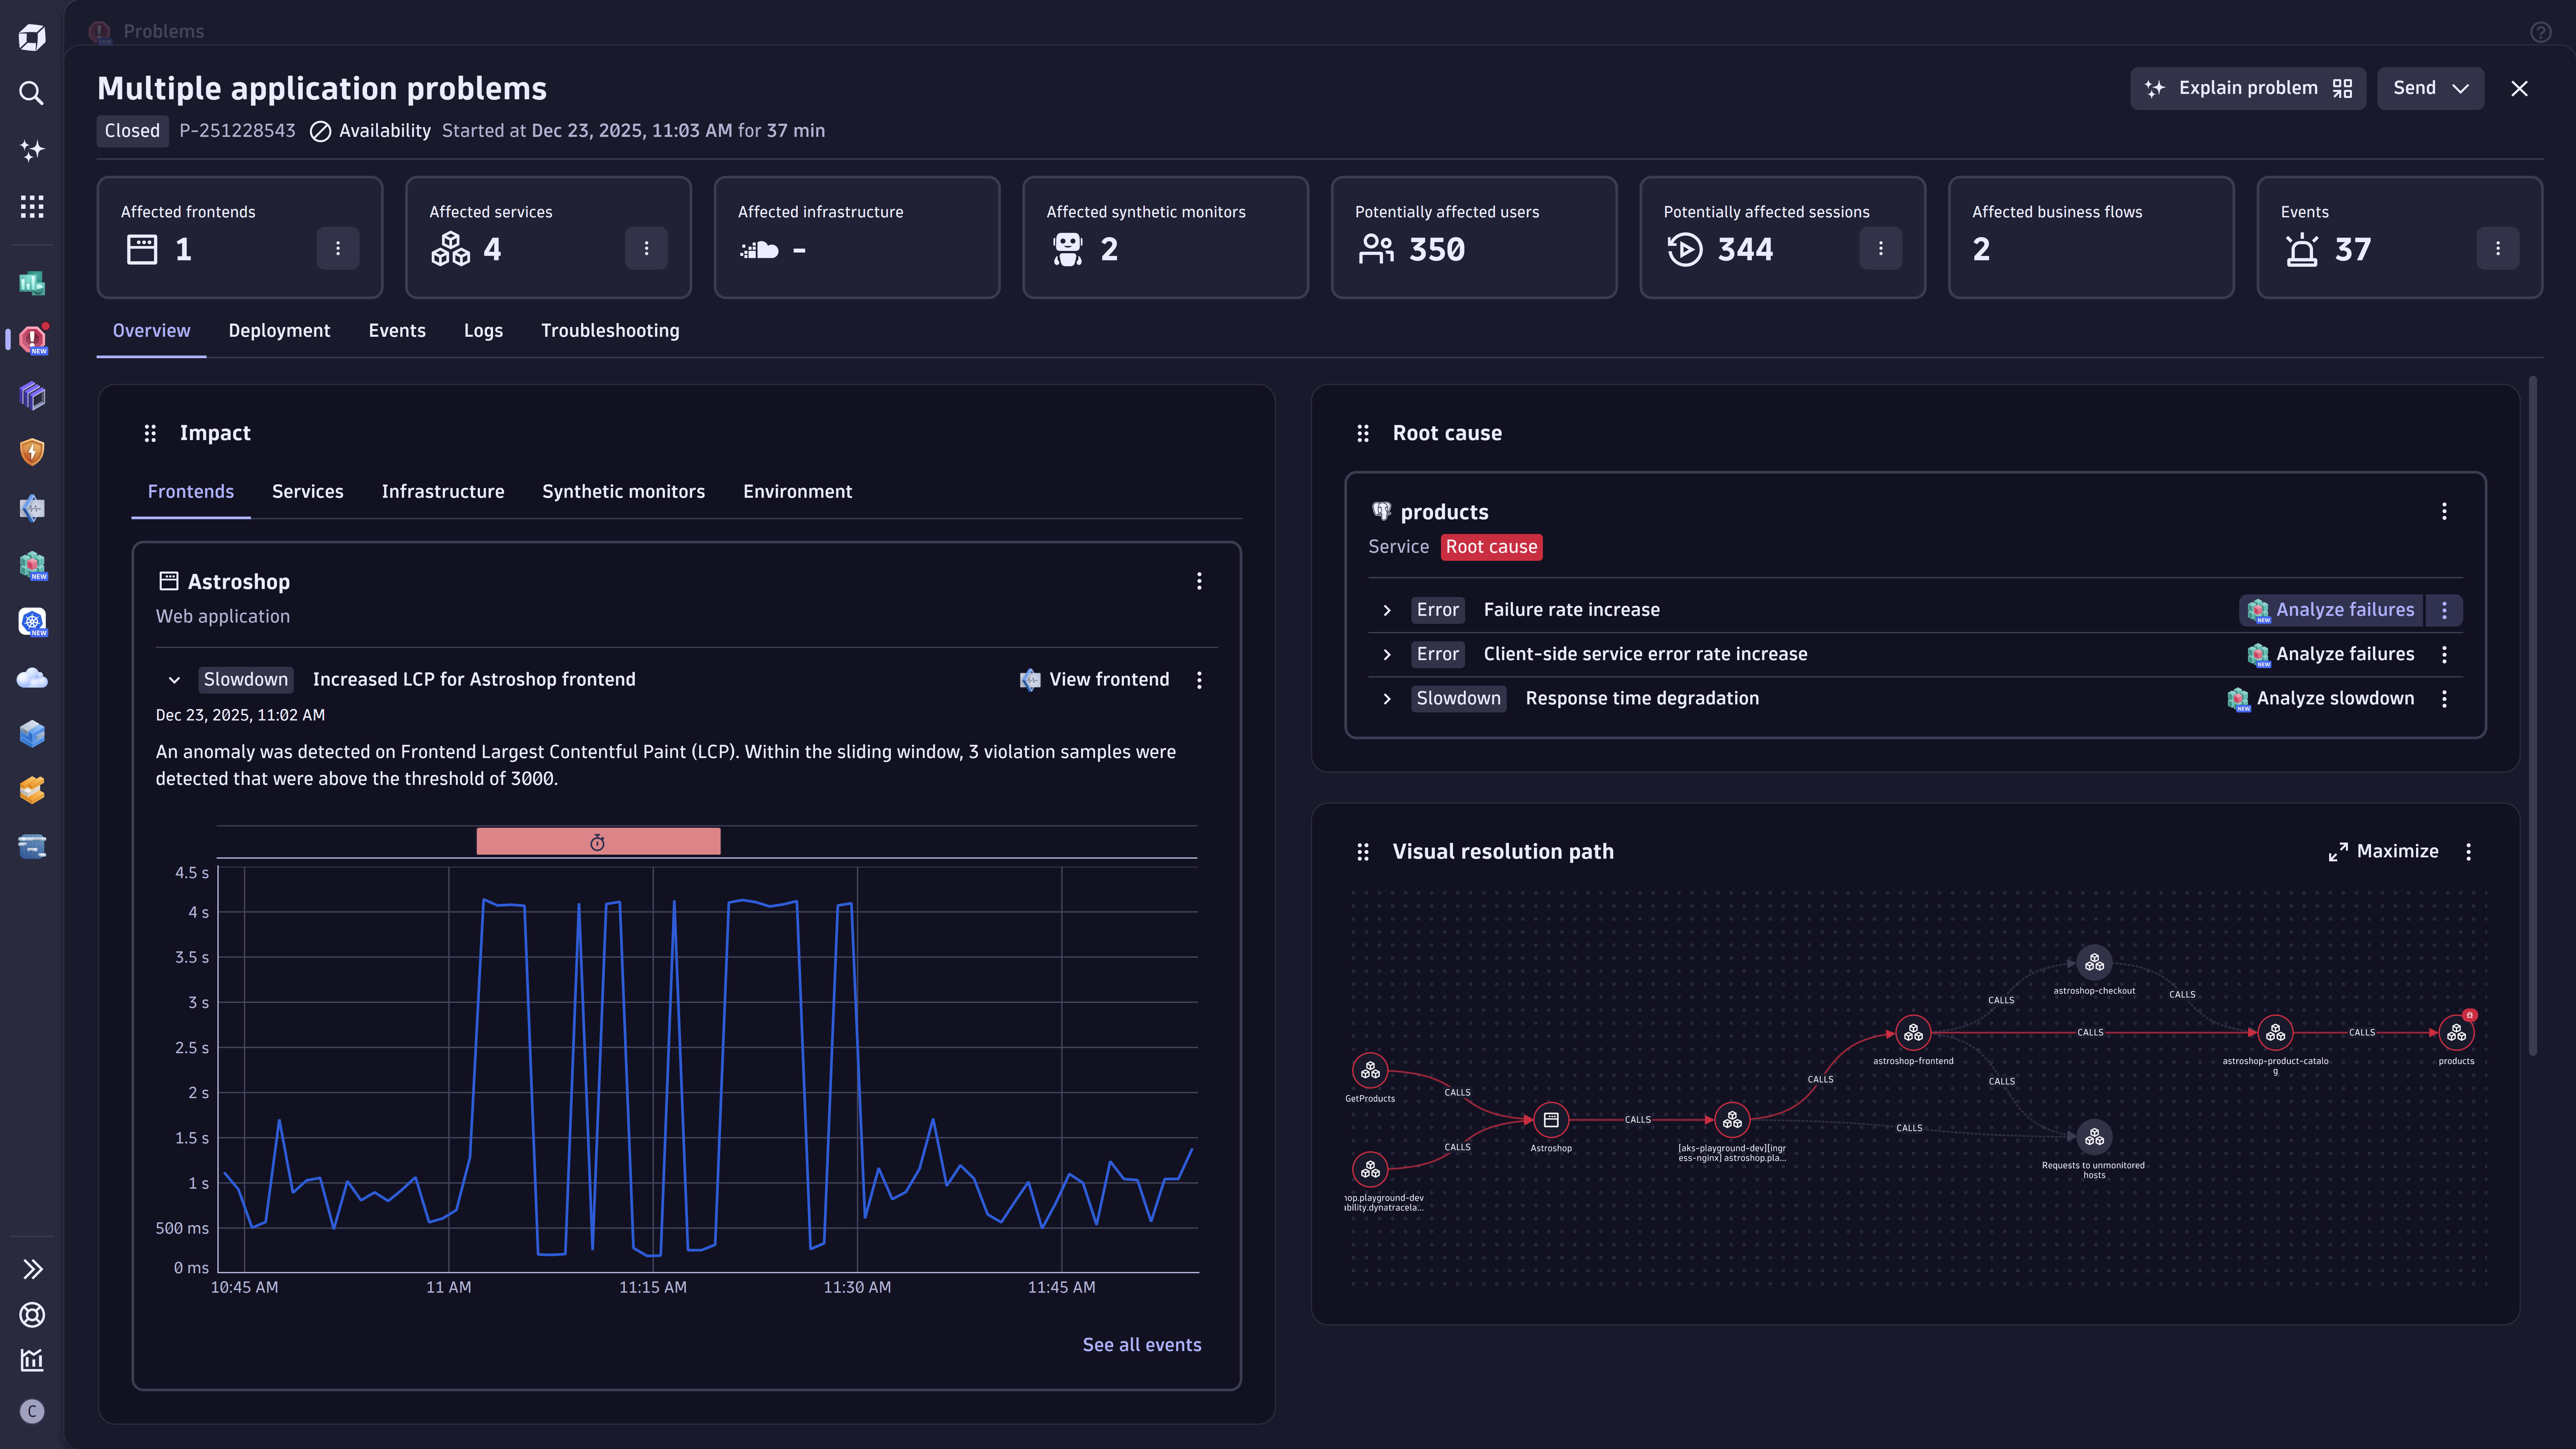The height and width of the screenshot is (1449, 2576).
Task: Expand the sidebar with the double-chevron icon
Action: [x=32, y=1269]
